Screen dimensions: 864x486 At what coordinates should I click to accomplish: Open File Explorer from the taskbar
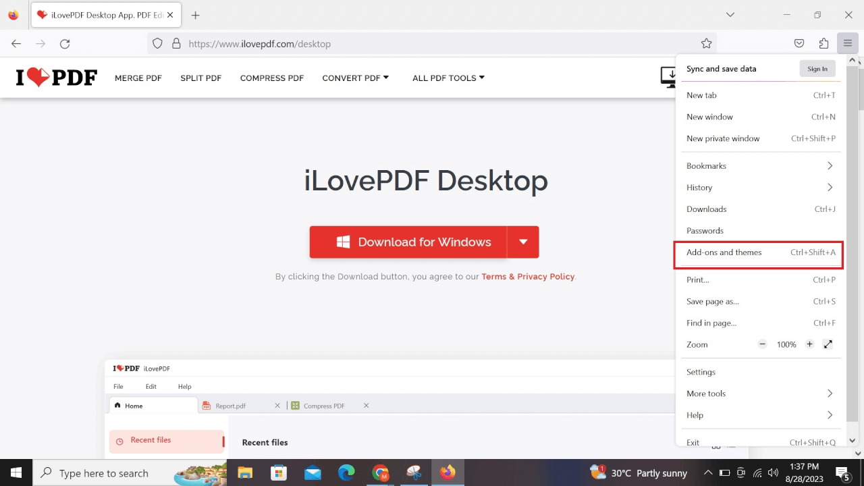245,473
